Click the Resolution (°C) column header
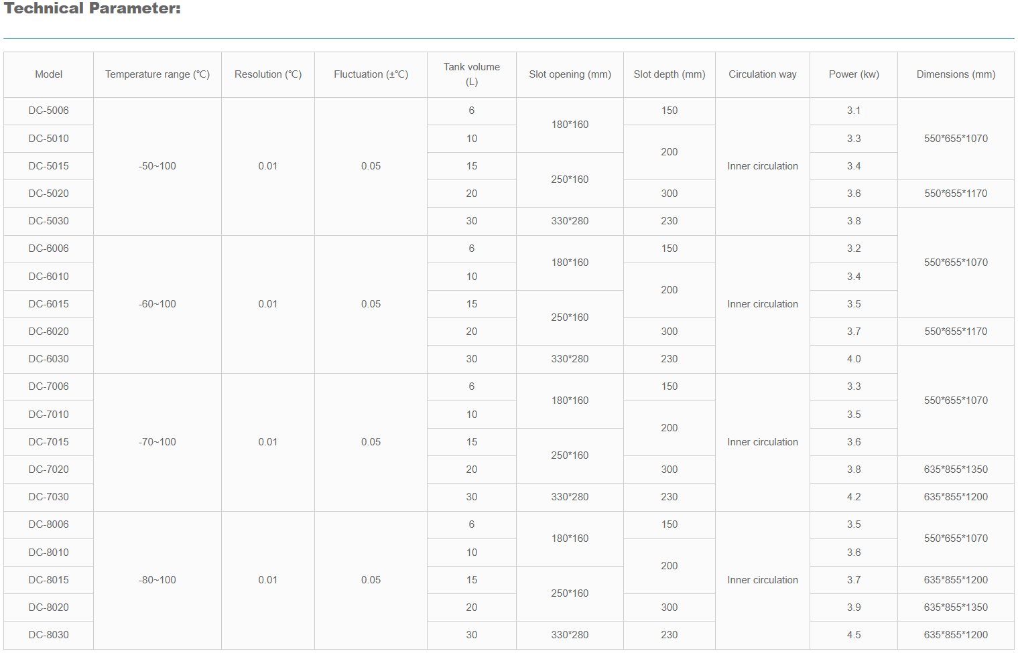 [268, 74]
